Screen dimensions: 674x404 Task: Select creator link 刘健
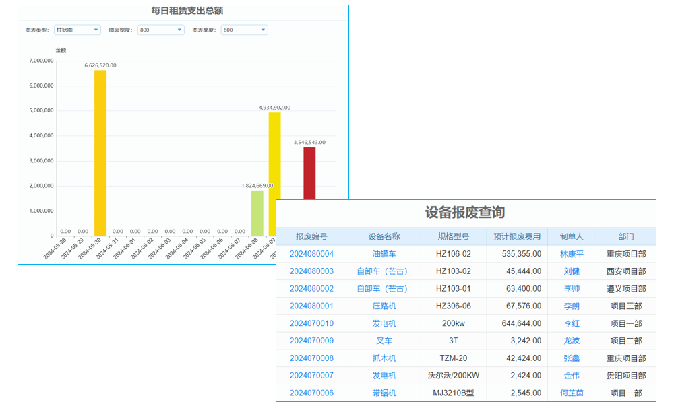click(x=571, y=271)
